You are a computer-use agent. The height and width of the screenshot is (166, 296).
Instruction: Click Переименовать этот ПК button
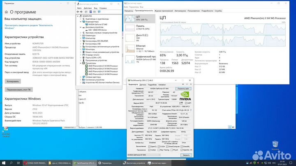[x=18, y=90]
